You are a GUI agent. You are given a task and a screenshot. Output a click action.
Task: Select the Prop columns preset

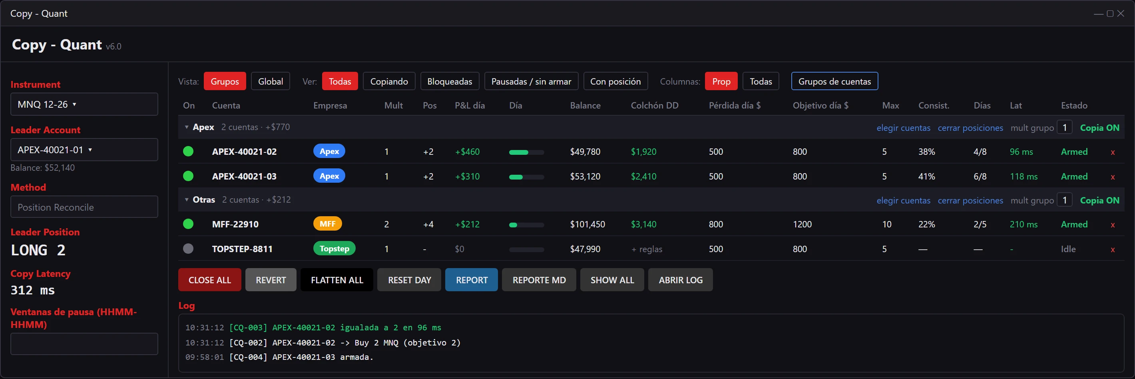point(721,81)
